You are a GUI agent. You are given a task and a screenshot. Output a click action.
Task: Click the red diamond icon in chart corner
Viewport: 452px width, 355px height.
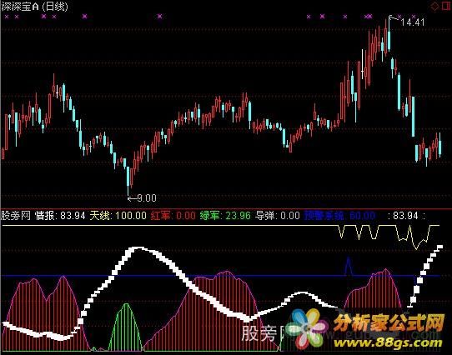click(435, 7)
